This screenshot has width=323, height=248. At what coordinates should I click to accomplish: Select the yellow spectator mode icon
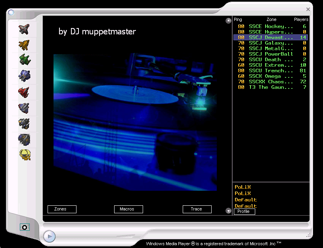(x=25, y=154)
